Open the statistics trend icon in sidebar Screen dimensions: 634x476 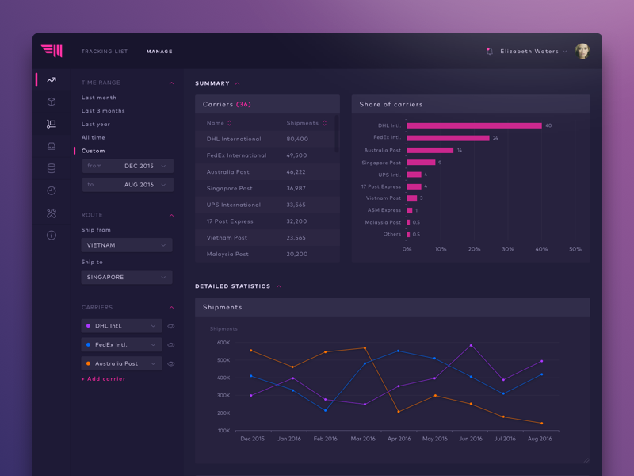point(52,80)
